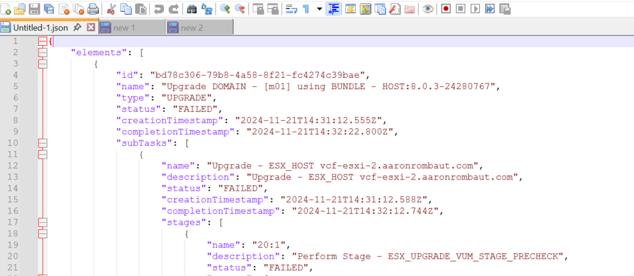
Task: Open the dropdown arrow beside the pilcrow icon
Action: coord(319,9)
